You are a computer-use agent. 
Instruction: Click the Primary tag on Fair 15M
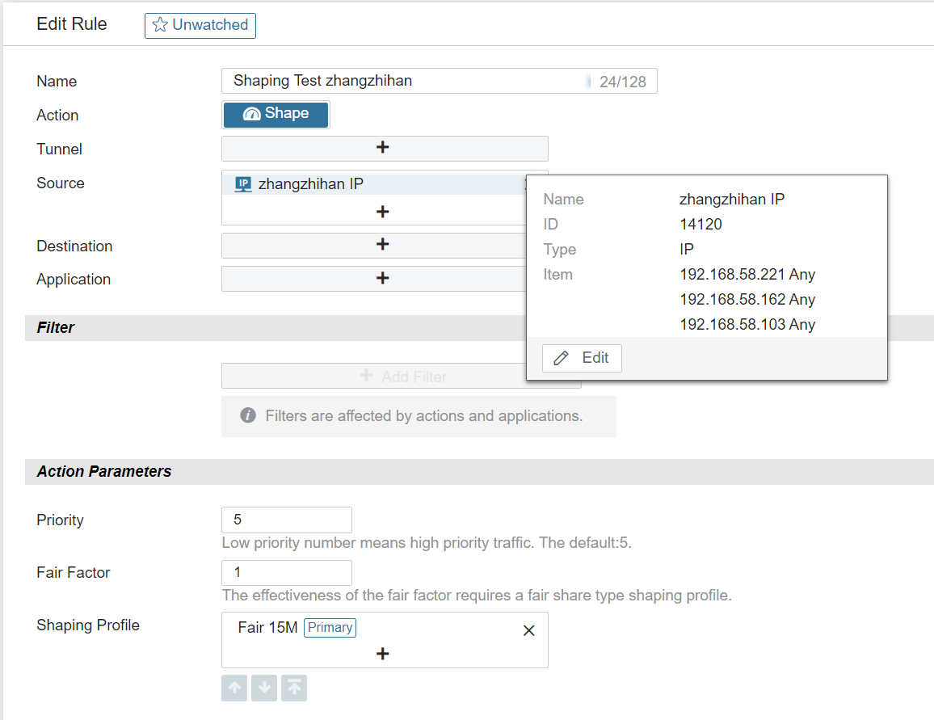tap(330, 628)
